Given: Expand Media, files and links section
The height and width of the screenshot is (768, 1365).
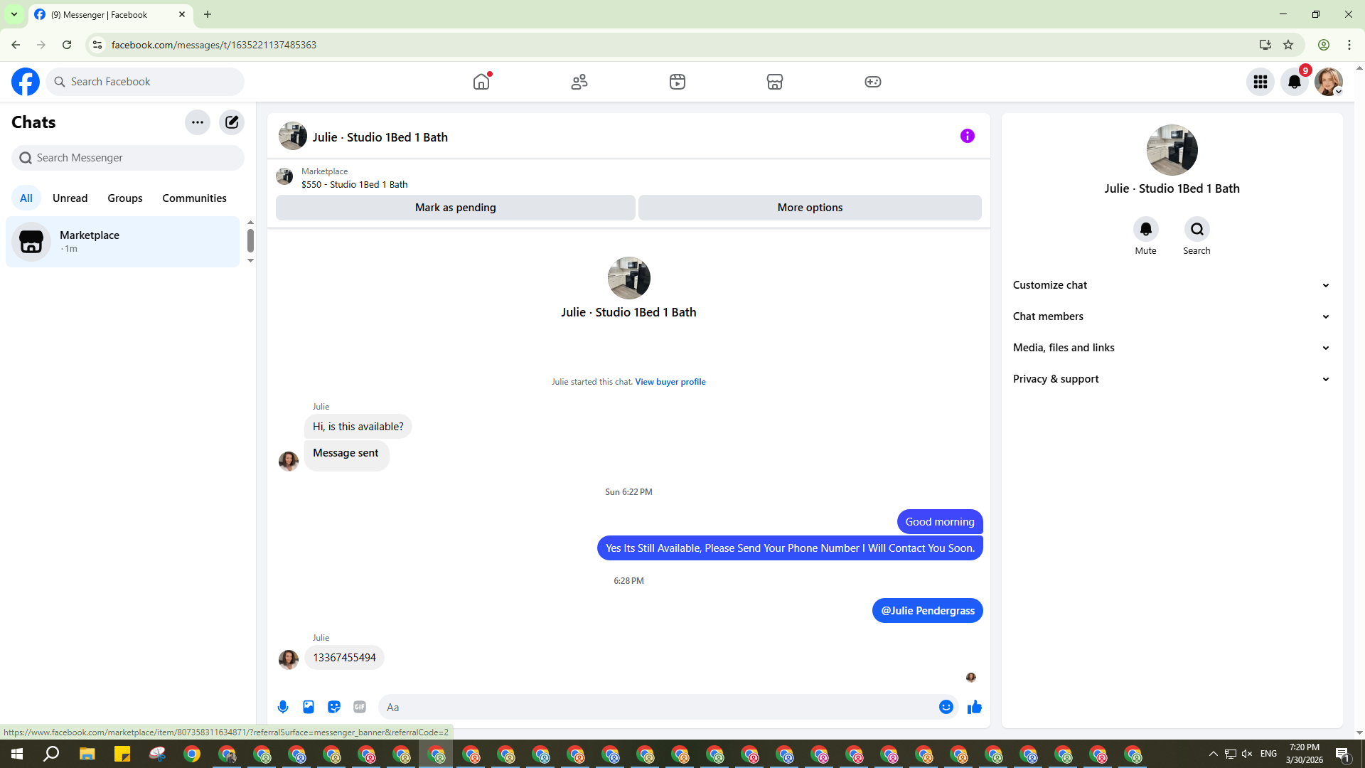Looking at the screenshot, I should [x=1171, y=348].
